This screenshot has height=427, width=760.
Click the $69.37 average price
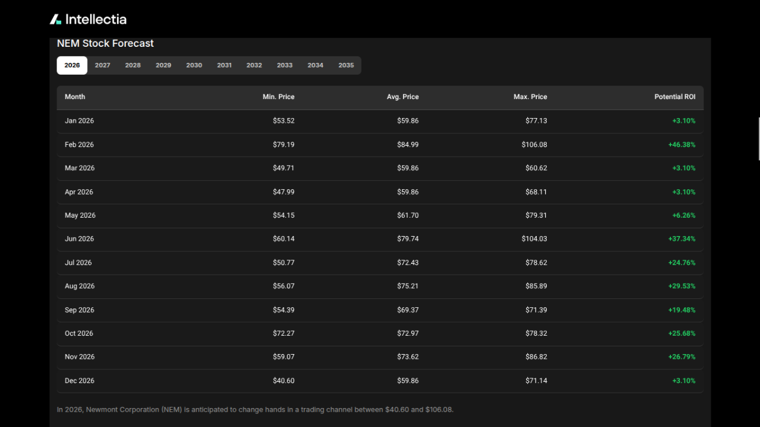coord(408,310)
